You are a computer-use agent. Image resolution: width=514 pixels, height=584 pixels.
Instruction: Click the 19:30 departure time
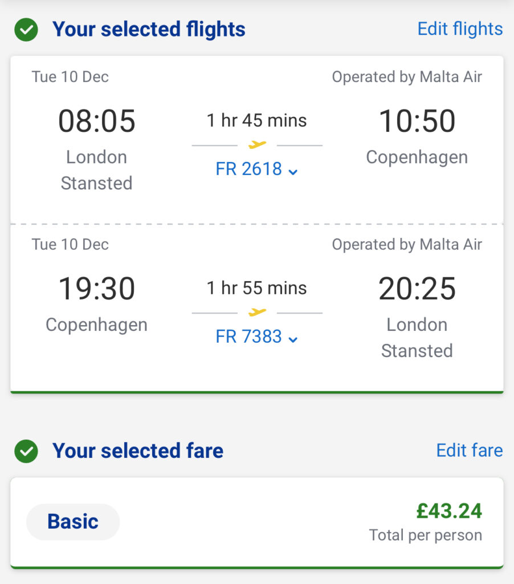pos(97,289)
